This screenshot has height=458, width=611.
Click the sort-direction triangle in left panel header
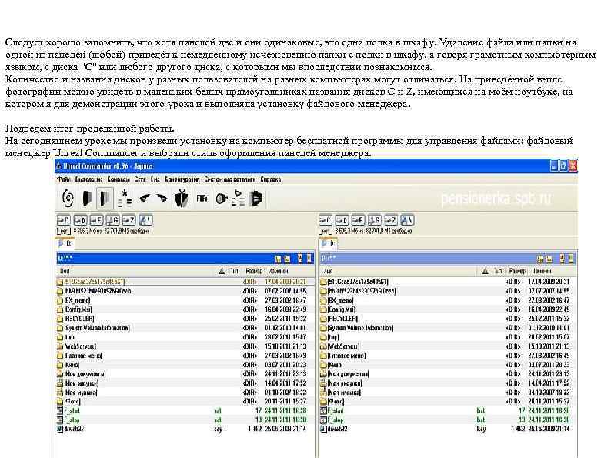[x=222, y=271]
